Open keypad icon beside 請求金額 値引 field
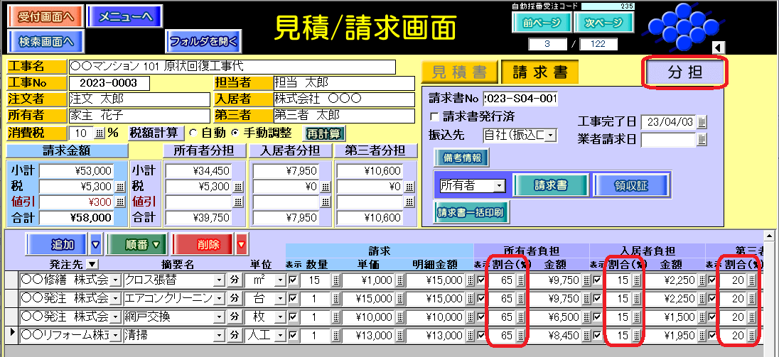Image resolution: width=779 pixels, height=357 pixels. pyautogui.click(x=120, y=202)
